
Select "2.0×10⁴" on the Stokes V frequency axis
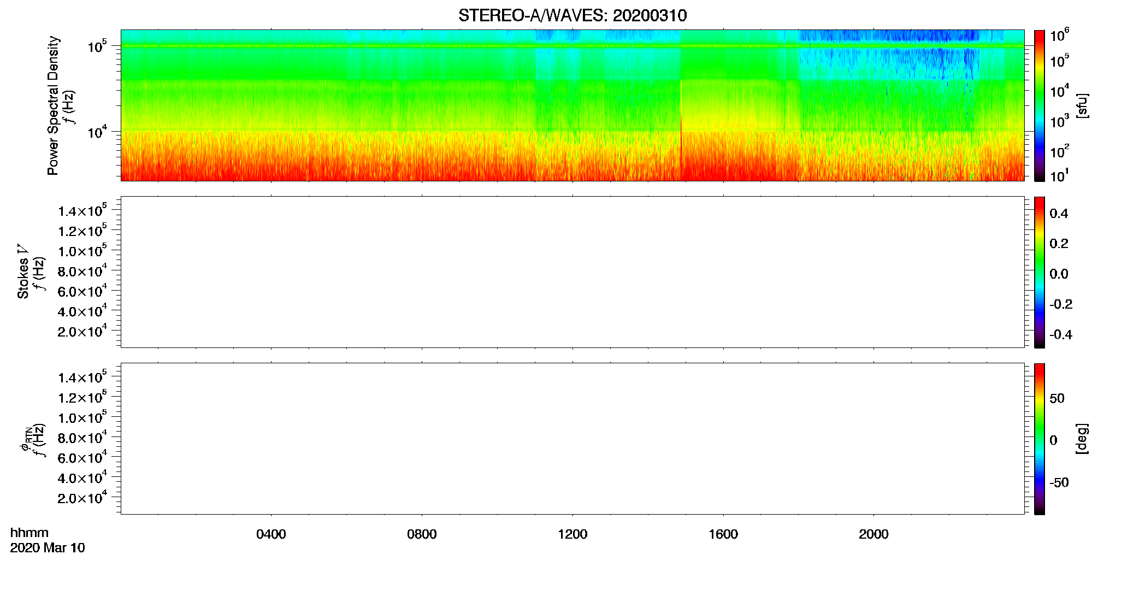point(82,331)
